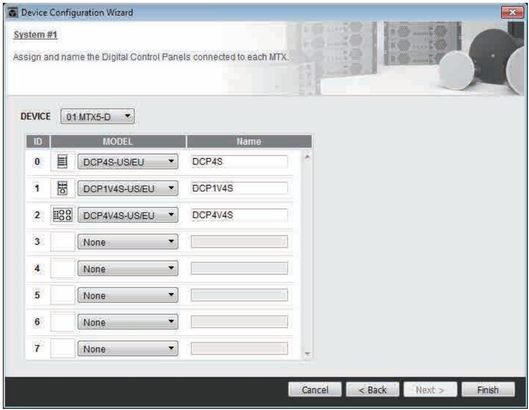
Task: Go back with the < Back button
Action: click(x=373, y=390)
